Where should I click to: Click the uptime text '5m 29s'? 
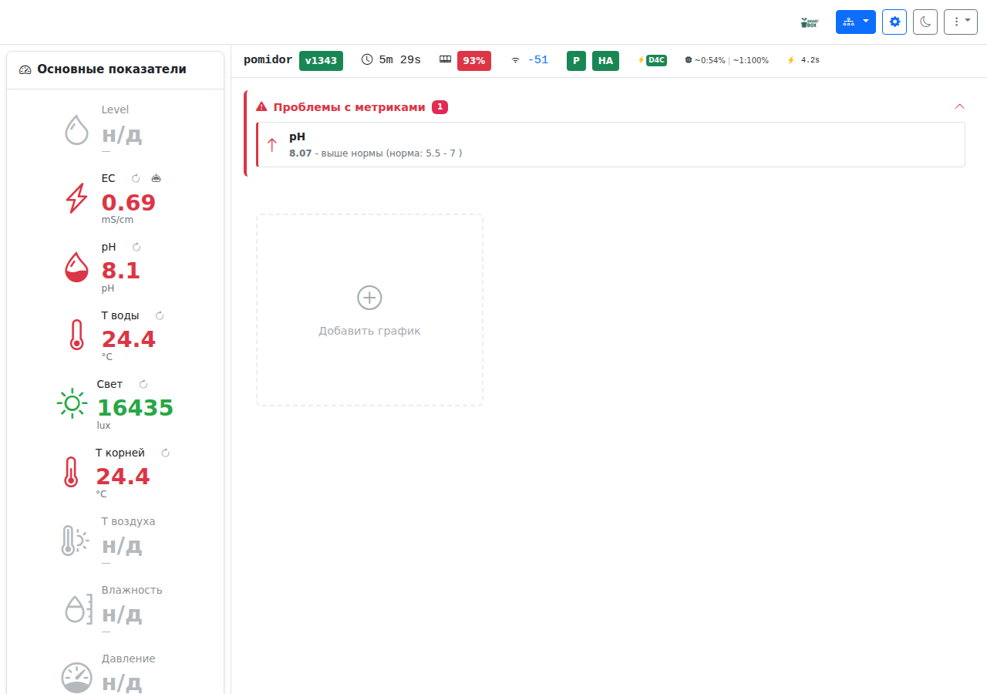[399, 60]
